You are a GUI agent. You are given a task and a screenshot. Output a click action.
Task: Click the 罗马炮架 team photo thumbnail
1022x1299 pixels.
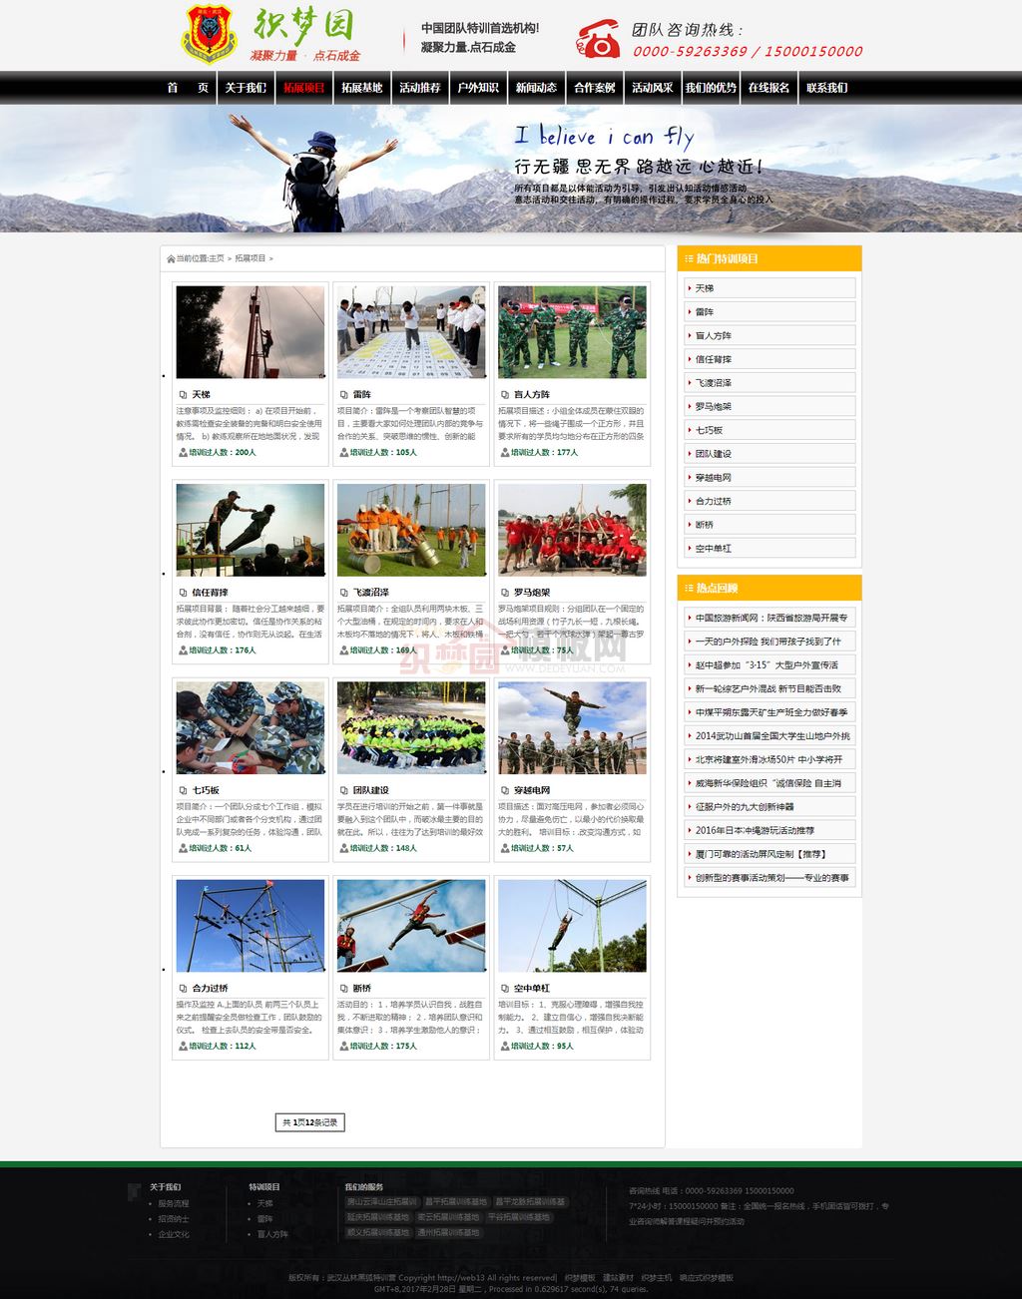point(572,529)
